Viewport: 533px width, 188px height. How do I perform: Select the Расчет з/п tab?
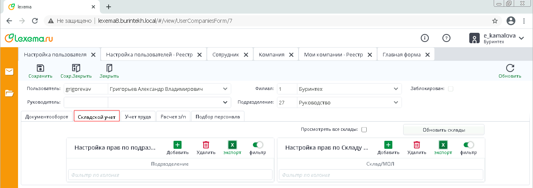click(173, 117)
